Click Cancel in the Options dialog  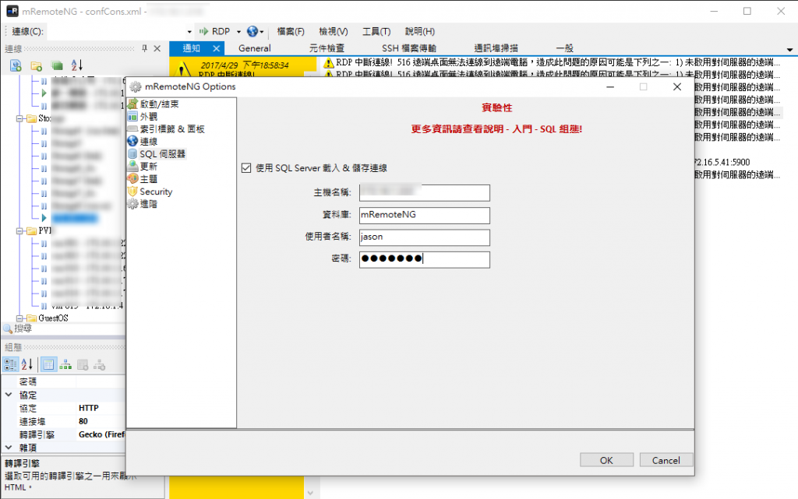pyautogui.click(x=666, y=460)
